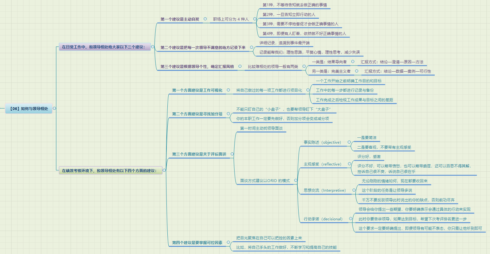Collapse 第一个方面建议是工作可视化 node

point(228,90)
